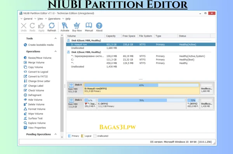Image resolution: width=233 pixels, height=154 pixels.
Task: Click the Check Volume icon
Action: coord(25,90)
